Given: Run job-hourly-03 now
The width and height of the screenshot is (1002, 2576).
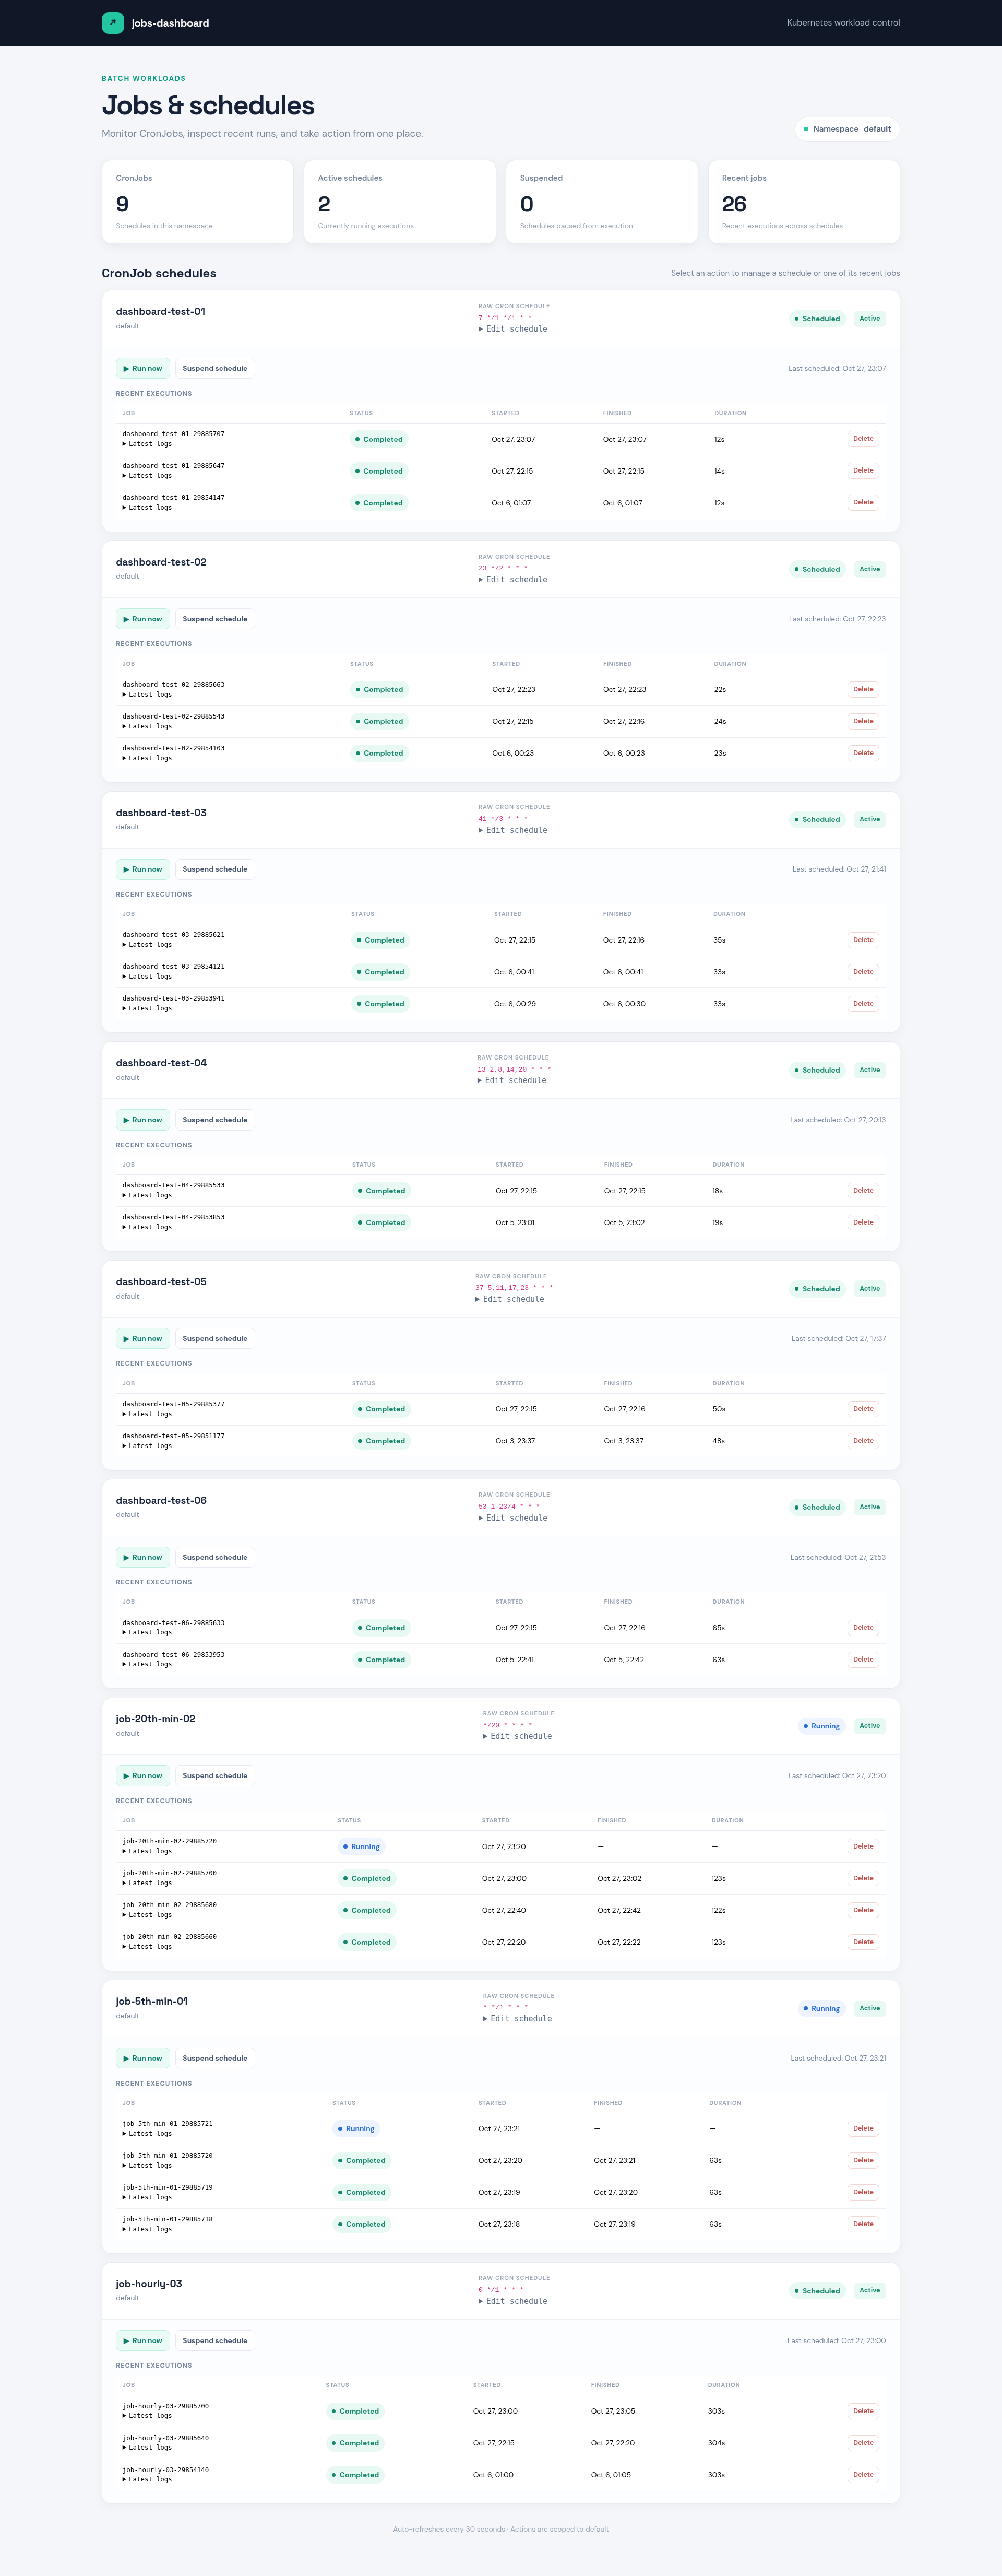Looking at the screenshot, I should tap(143, 2341).
